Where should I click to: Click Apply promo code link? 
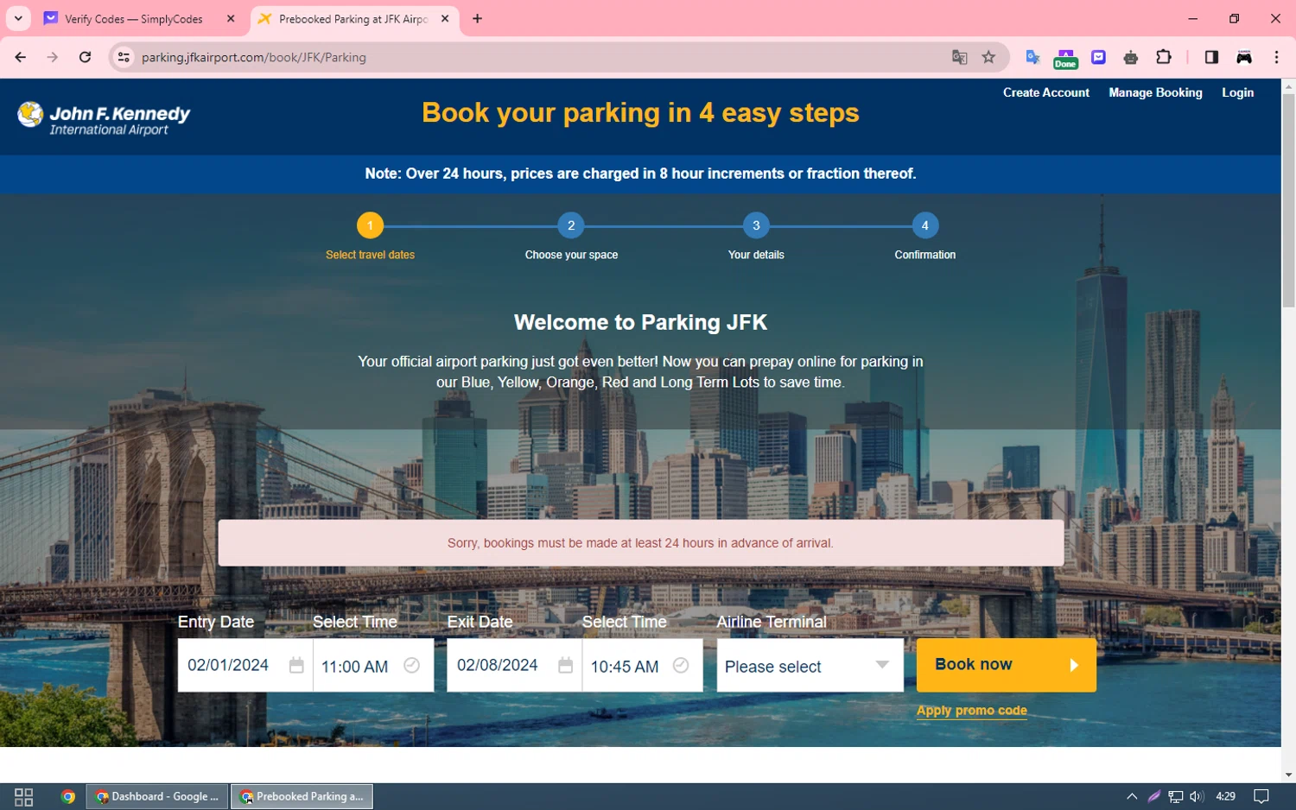tap(971, 711)
